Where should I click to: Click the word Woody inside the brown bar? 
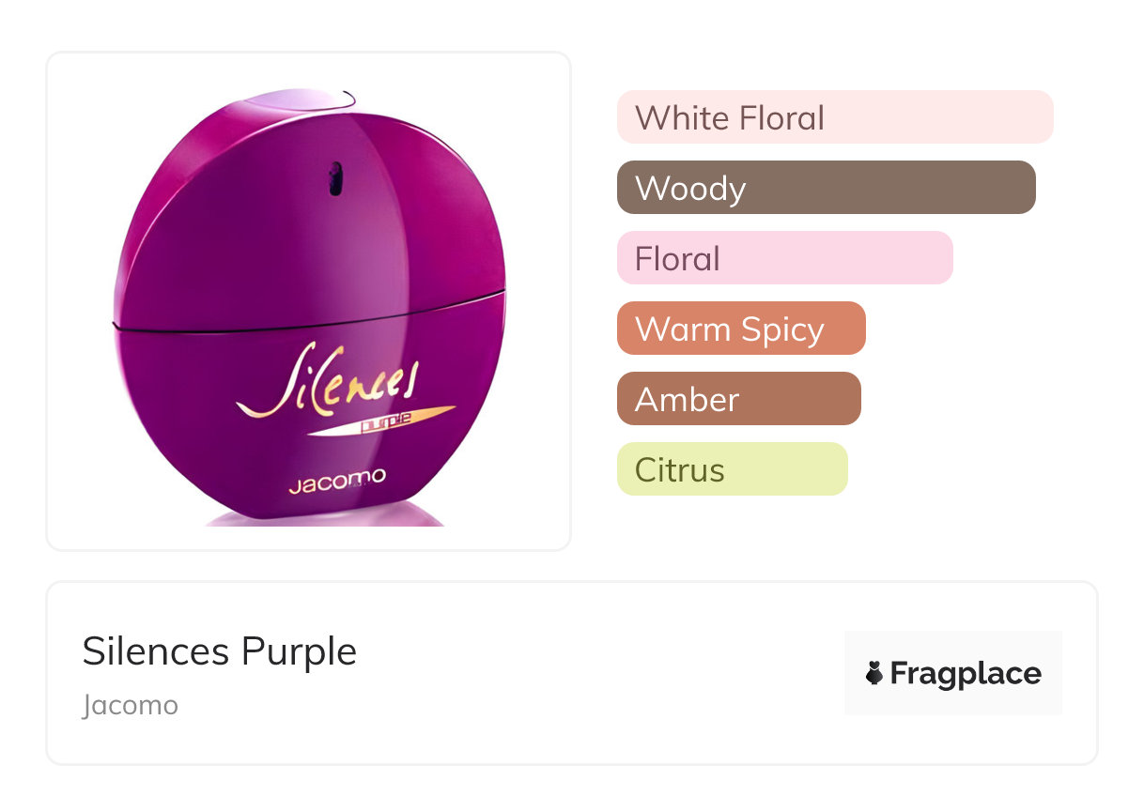coord(690,188)
